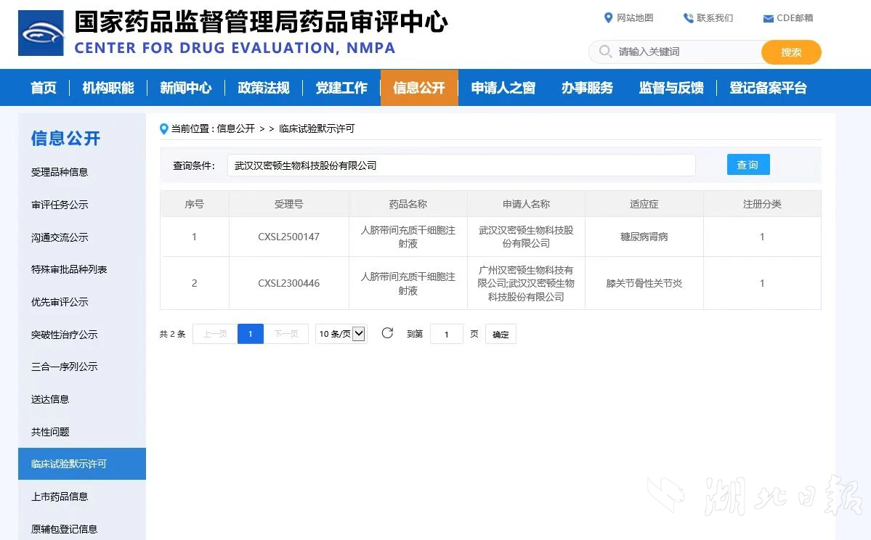Click the magnifier icon in search box
This screenshot has height=540, width=871.
pos(605,52)
